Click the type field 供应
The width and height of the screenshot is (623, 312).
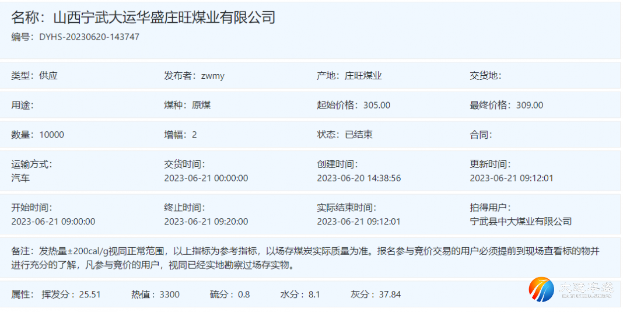[48, 76]
